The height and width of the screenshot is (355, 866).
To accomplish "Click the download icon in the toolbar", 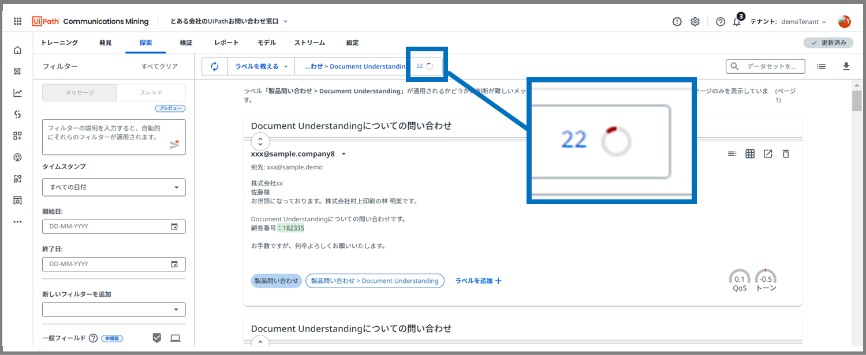I will [x=846, y=66].
